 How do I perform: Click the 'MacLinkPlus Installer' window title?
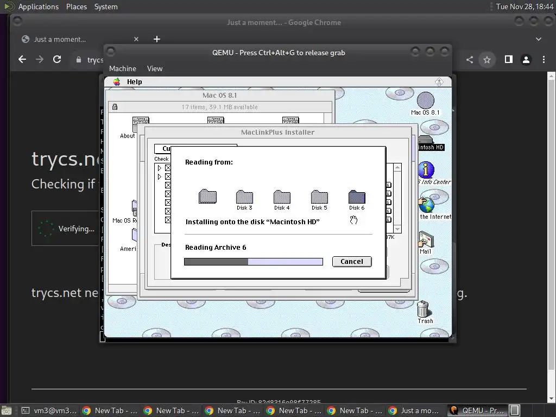click(277, 132)
